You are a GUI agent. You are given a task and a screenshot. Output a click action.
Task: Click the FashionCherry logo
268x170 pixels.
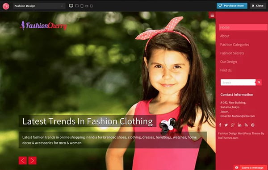44,25
